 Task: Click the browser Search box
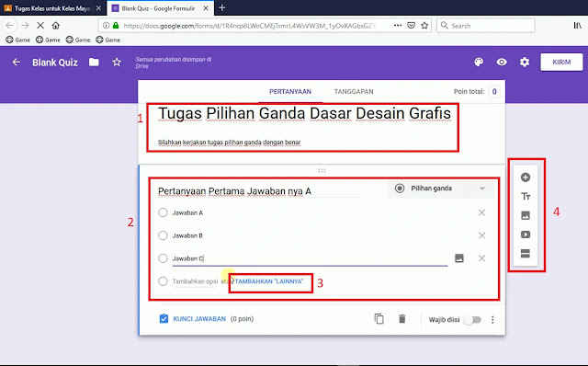[486, 26]
